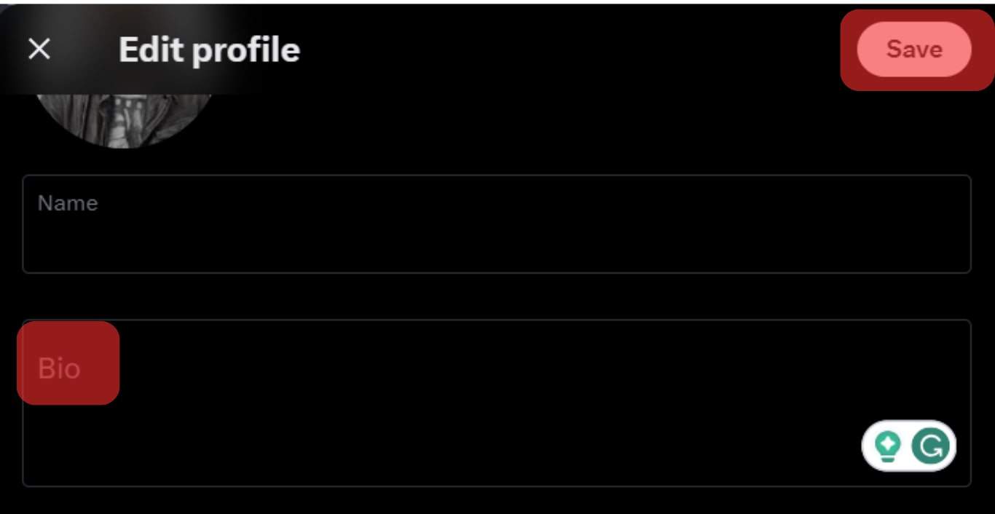Click the Name label inside the field
Image resolution: width=995 pixels, height=514 pixels.
coord(68,202)
